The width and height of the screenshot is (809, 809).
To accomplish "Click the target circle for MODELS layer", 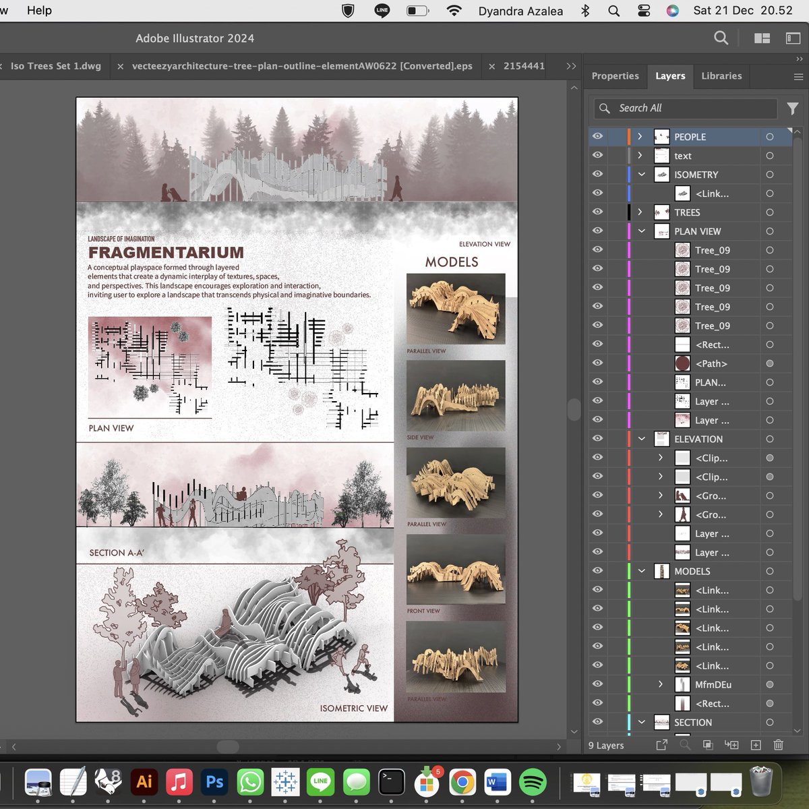I will coord(769,571).
